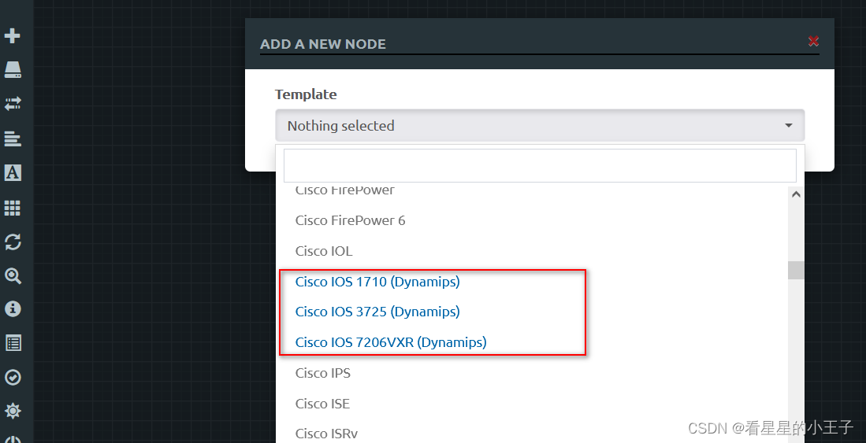
Task: Click the Refresh topology icon
Action: pos(12,242)
